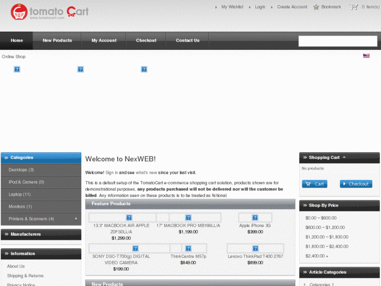Viewport: 381px width, 286px height.
Task: Filter by $1,800.00 ~ $2,400.00 price
Action: 327,246
